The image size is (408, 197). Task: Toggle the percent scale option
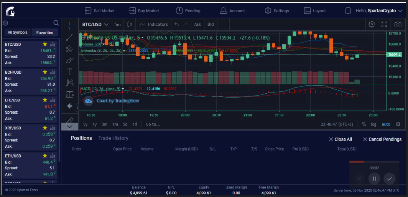(x=364, y=124)
